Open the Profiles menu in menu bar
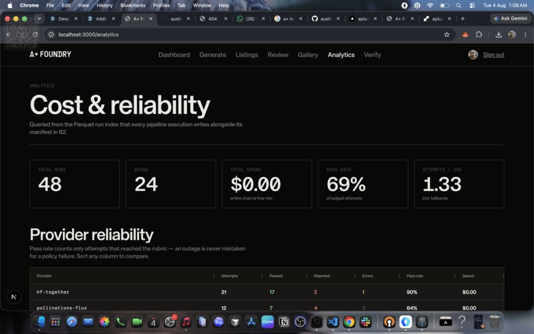Viewport: 534px width, 334px height. pyautogui.click(x=162, y=5)
